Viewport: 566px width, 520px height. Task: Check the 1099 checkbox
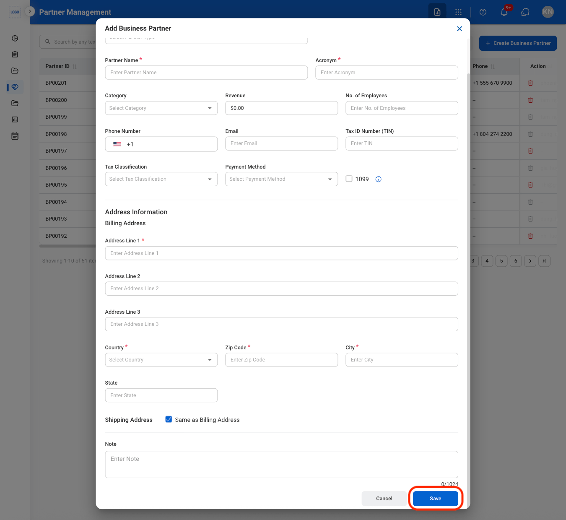[349, 179]
